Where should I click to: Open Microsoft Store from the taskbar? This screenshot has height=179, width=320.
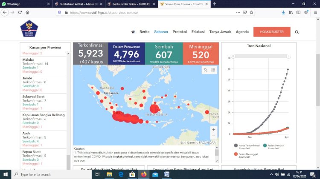pos(132,174)
